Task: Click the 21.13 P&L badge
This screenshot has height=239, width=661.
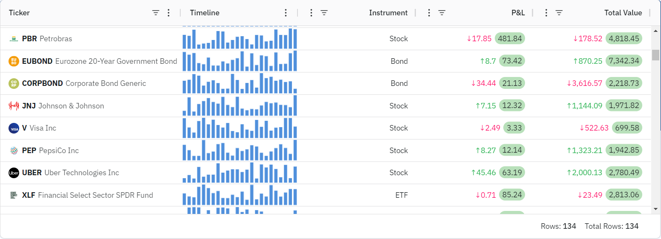Action: coord(512,83)
